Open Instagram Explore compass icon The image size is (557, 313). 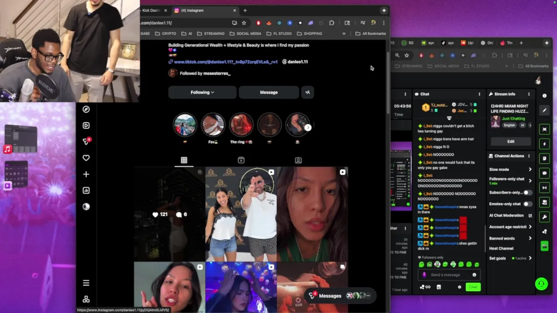[86, 110]
